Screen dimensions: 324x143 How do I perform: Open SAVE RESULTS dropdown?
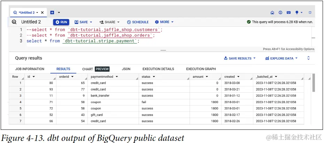240,58
